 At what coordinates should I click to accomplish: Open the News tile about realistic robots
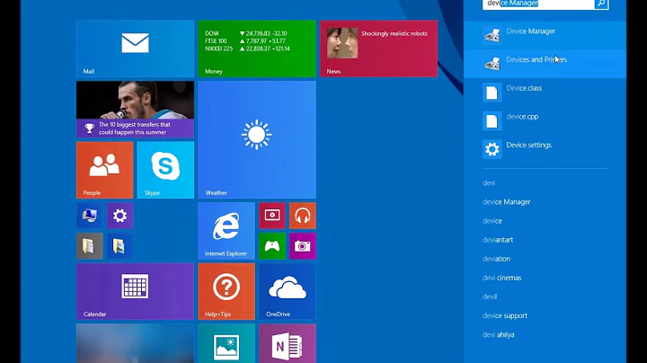click(x=378, y=49)
